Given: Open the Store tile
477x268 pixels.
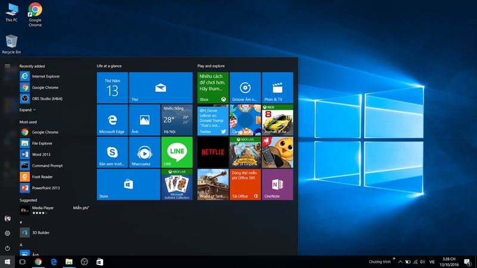Looking at the screenshot, I should [x=128, y=185].
